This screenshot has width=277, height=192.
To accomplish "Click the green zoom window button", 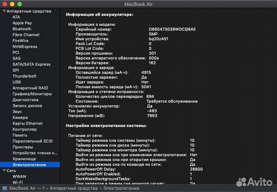I will (x=20, y=4).
